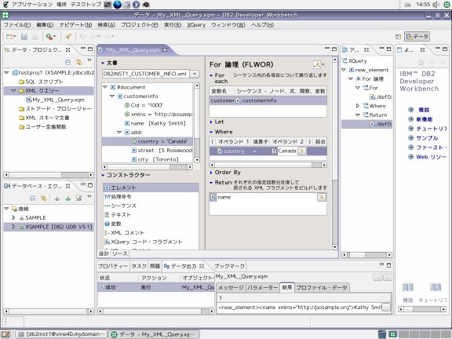
Task: Click the db2inst1@vine40 terminal taskbar button
Action: 61,334
